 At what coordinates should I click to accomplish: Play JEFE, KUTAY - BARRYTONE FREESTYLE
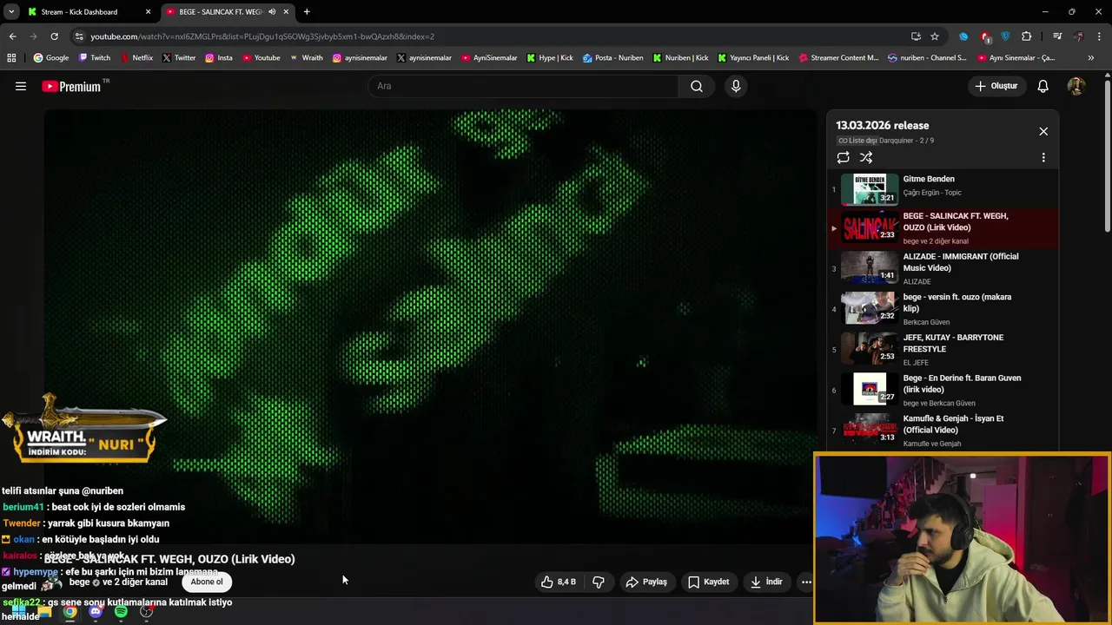pos(943,349)
